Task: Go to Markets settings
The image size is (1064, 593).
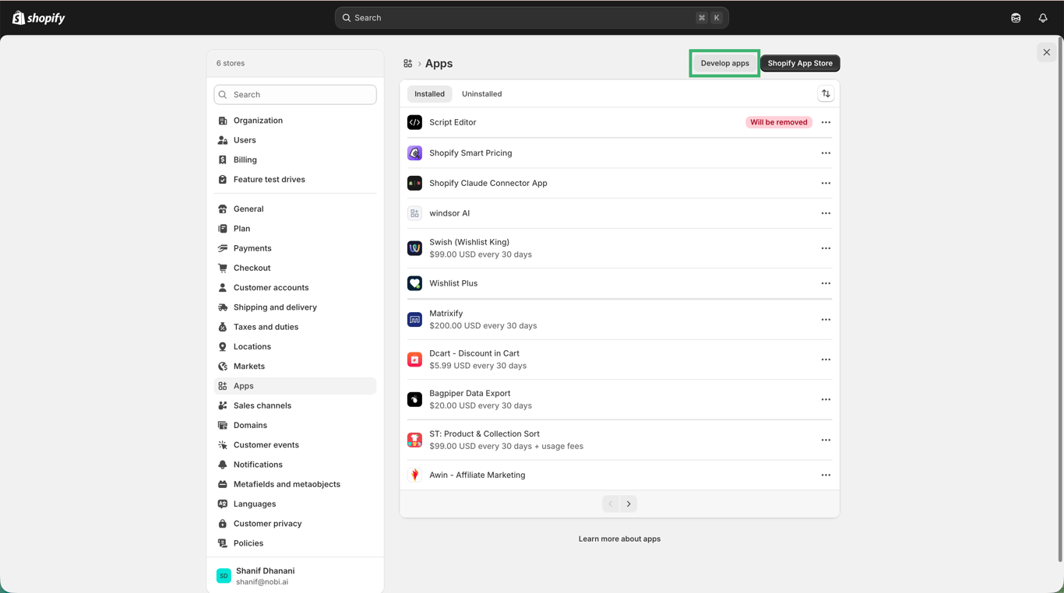Action: point(295,366)
